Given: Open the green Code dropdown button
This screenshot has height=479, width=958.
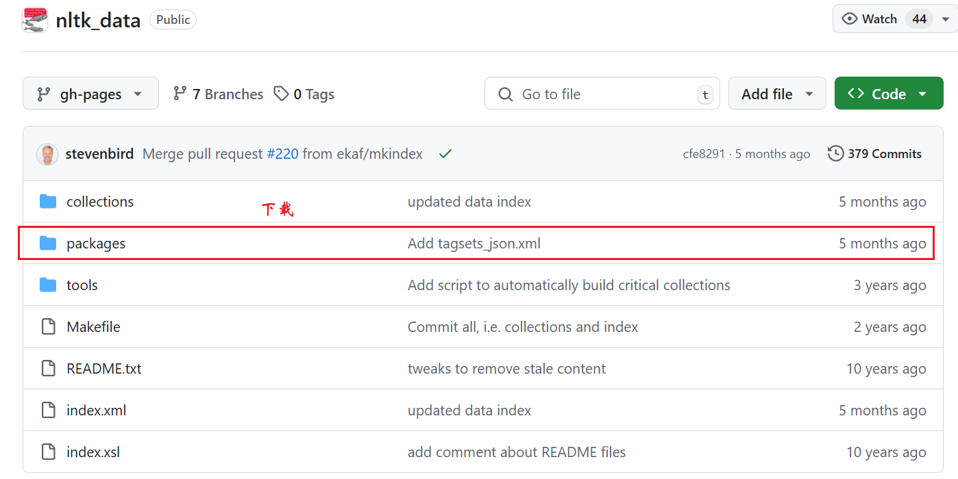Looking at the screenshot, I should click(x=889, y=94).
